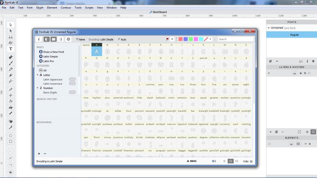Screen dimensions: 317x178
Task: Select the Text tool
Action: 11,49
